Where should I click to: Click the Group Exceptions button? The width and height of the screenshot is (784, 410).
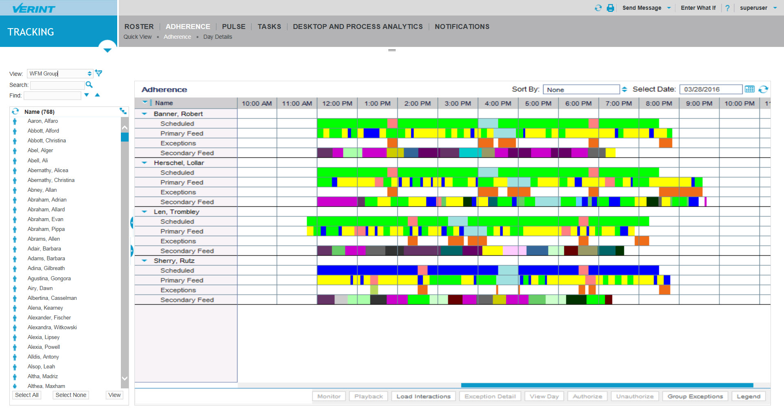[695, 396]
